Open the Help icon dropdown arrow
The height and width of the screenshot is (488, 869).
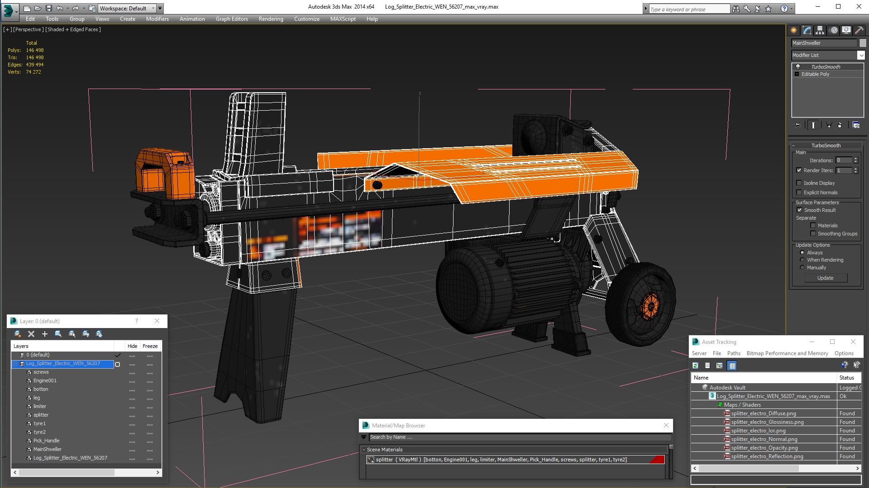click(791, 9)
